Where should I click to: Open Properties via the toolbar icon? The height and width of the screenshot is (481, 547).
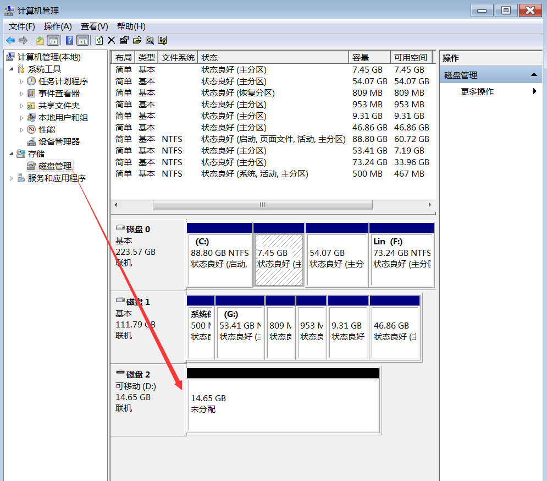124,40
